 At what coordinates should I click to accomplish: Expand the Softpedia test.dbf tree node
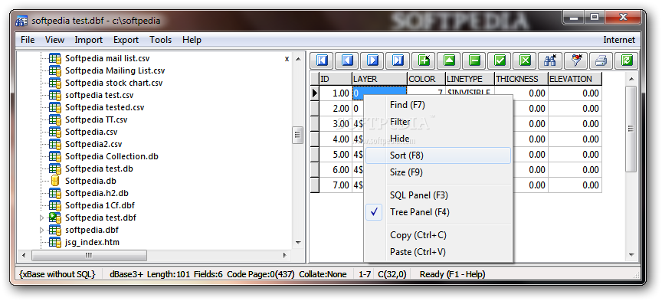[41, 218]
